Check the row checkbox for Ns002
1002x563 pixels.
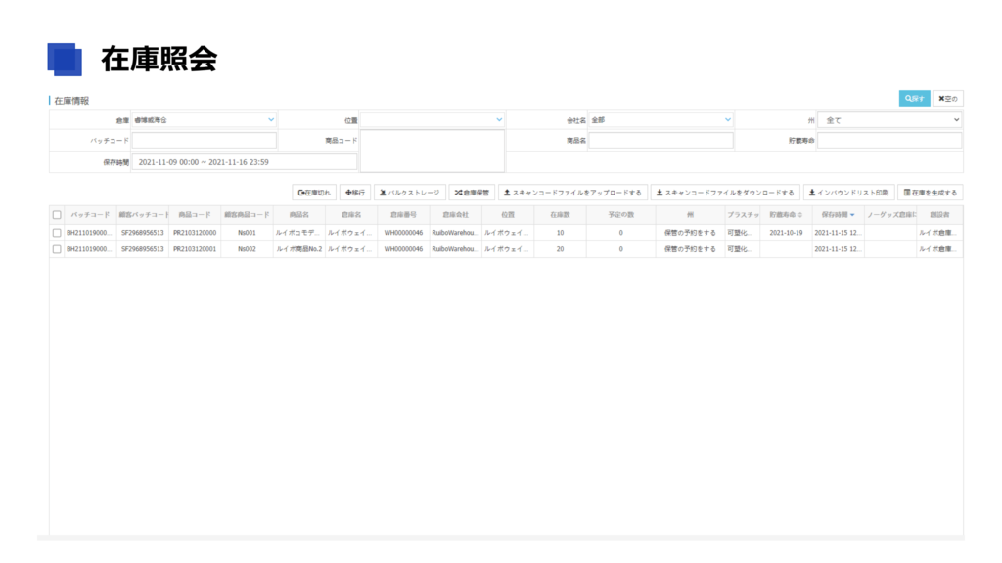57,249
